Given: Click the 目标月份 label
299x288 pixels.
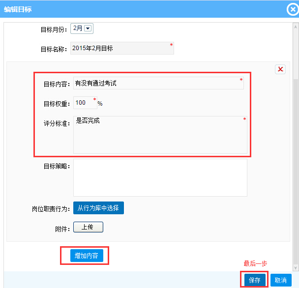Looking at the screenshot, I should [x=54, y=29].
